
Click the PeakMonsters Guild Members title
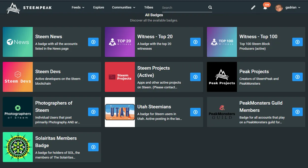pos(261,107)
